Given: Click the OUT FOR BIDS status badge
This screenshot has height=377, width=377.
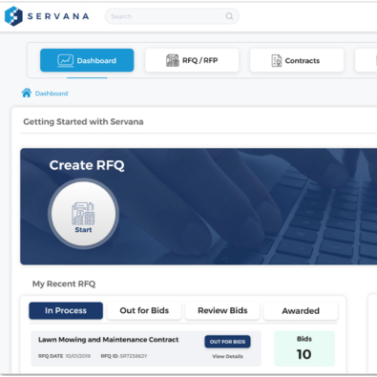Looking at the screenshot, I should tap(227, 342).
